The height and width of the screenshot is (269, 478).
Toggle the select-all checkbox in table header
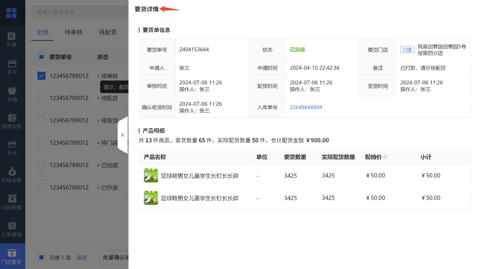point(41,57)
